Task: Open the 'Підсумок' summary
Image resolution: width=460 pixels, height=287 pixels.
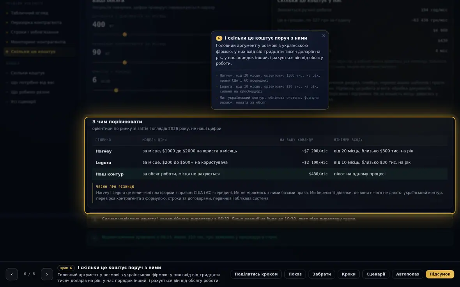Action: pyautogui.click(x=440, y=274)
